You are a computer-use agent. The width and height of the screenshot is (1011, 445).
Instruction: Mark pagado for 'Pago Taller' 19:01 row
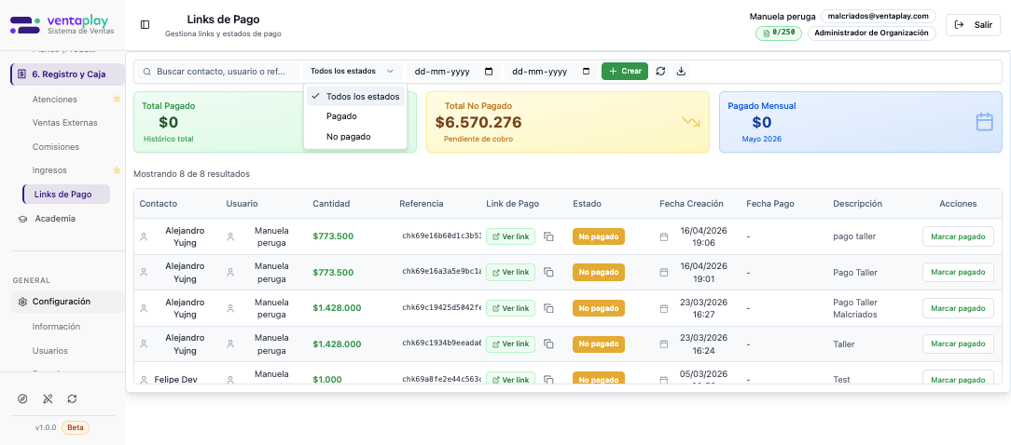click(958, 273)
